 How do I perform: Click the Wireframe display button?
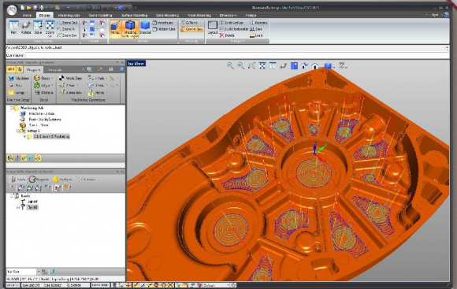(163, 22)
